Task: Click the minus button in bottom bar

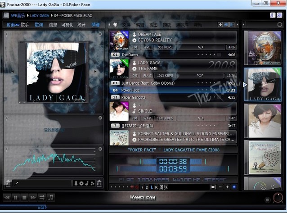Action: click(220, 187)
